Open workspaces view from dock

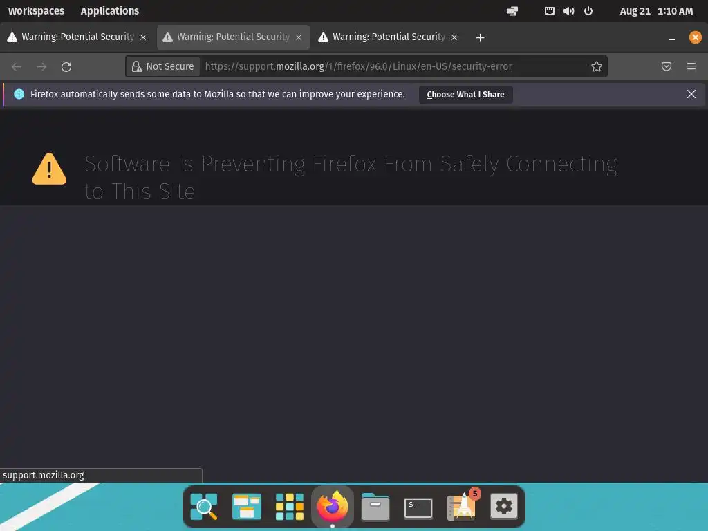tap(247, 506)
